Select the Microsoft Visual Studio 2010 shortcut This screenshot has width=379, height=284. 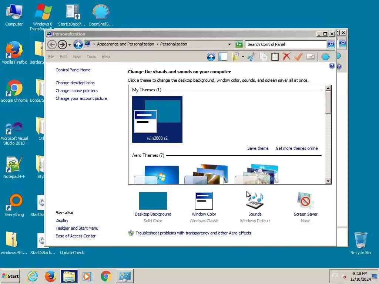click(x=14, y=133)
